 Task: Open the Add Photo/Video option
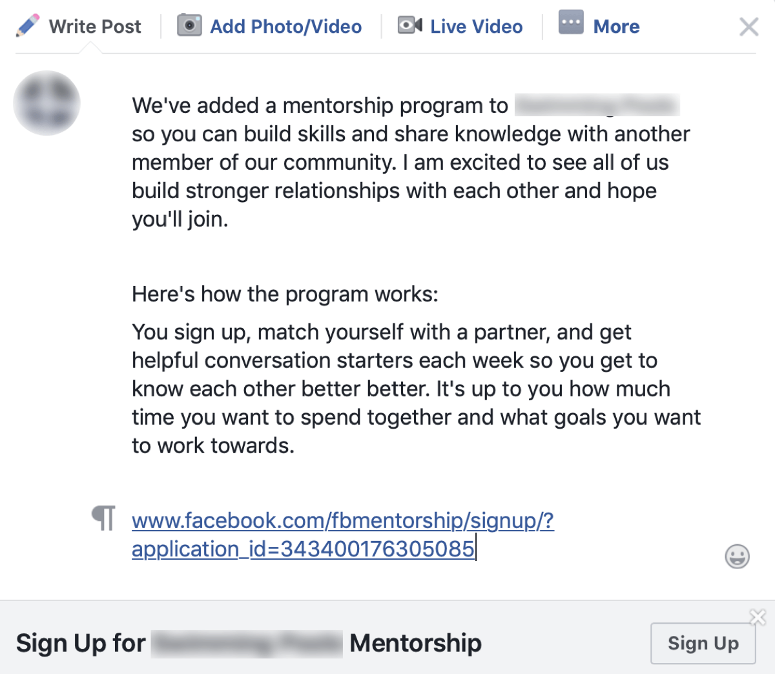(x=286, y=26)
